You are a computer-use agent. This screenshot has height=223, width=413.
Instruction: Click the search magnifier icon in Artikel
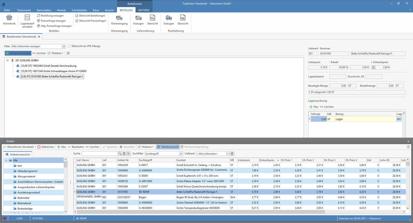click(x=120, y=154)
